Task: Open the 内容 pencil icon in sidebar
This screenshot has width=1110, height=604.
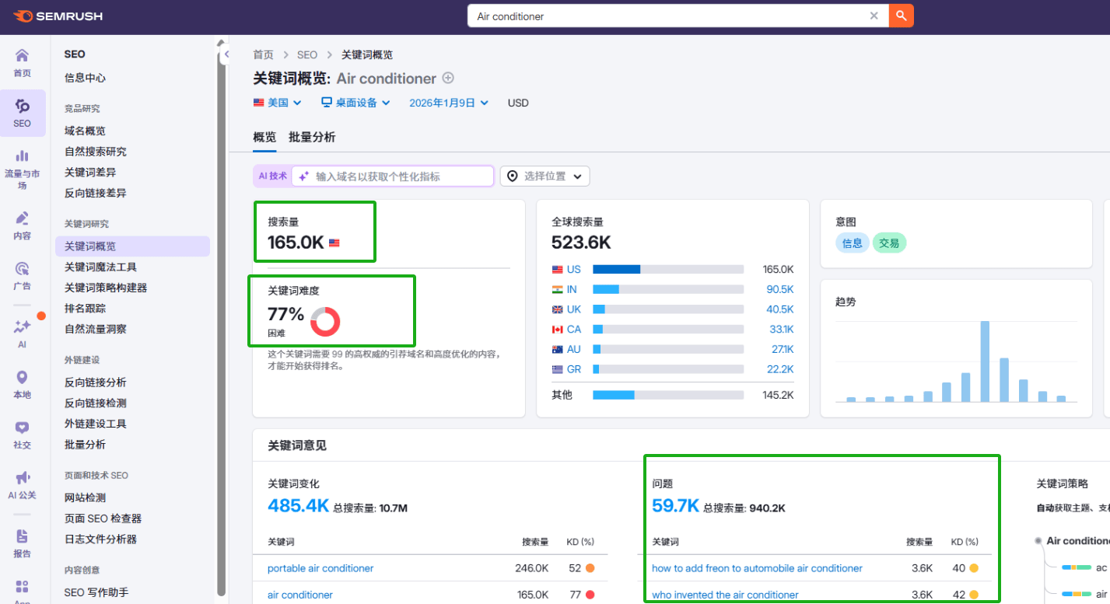Action: click(23, 225)
